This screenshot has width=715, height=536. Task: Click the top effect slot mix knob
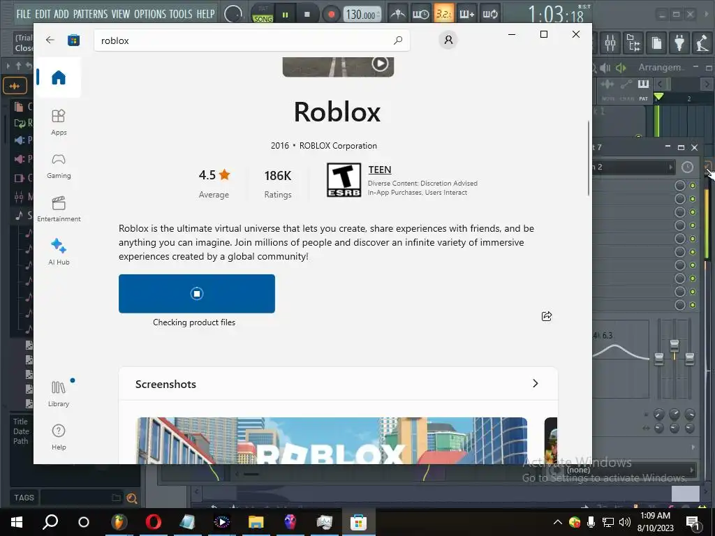pyautogui.click(x=680, y=186)
